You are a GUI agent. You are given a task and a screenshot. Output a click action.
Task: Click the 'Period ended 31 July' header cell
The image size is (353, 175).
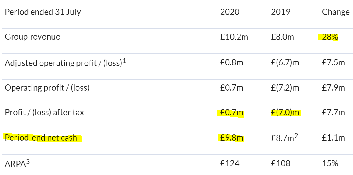(x=43, y=12)
